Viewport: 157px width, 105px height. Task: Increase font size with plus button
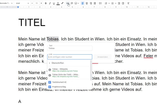[41, 3]
